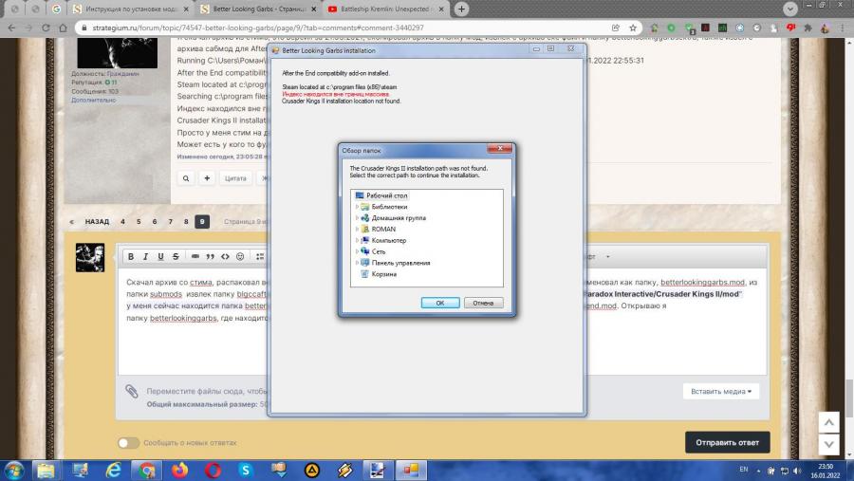Open Windows Explorer from taskbar
The width and height of the screenshot is (854, 481).
[x=46, y=471]
